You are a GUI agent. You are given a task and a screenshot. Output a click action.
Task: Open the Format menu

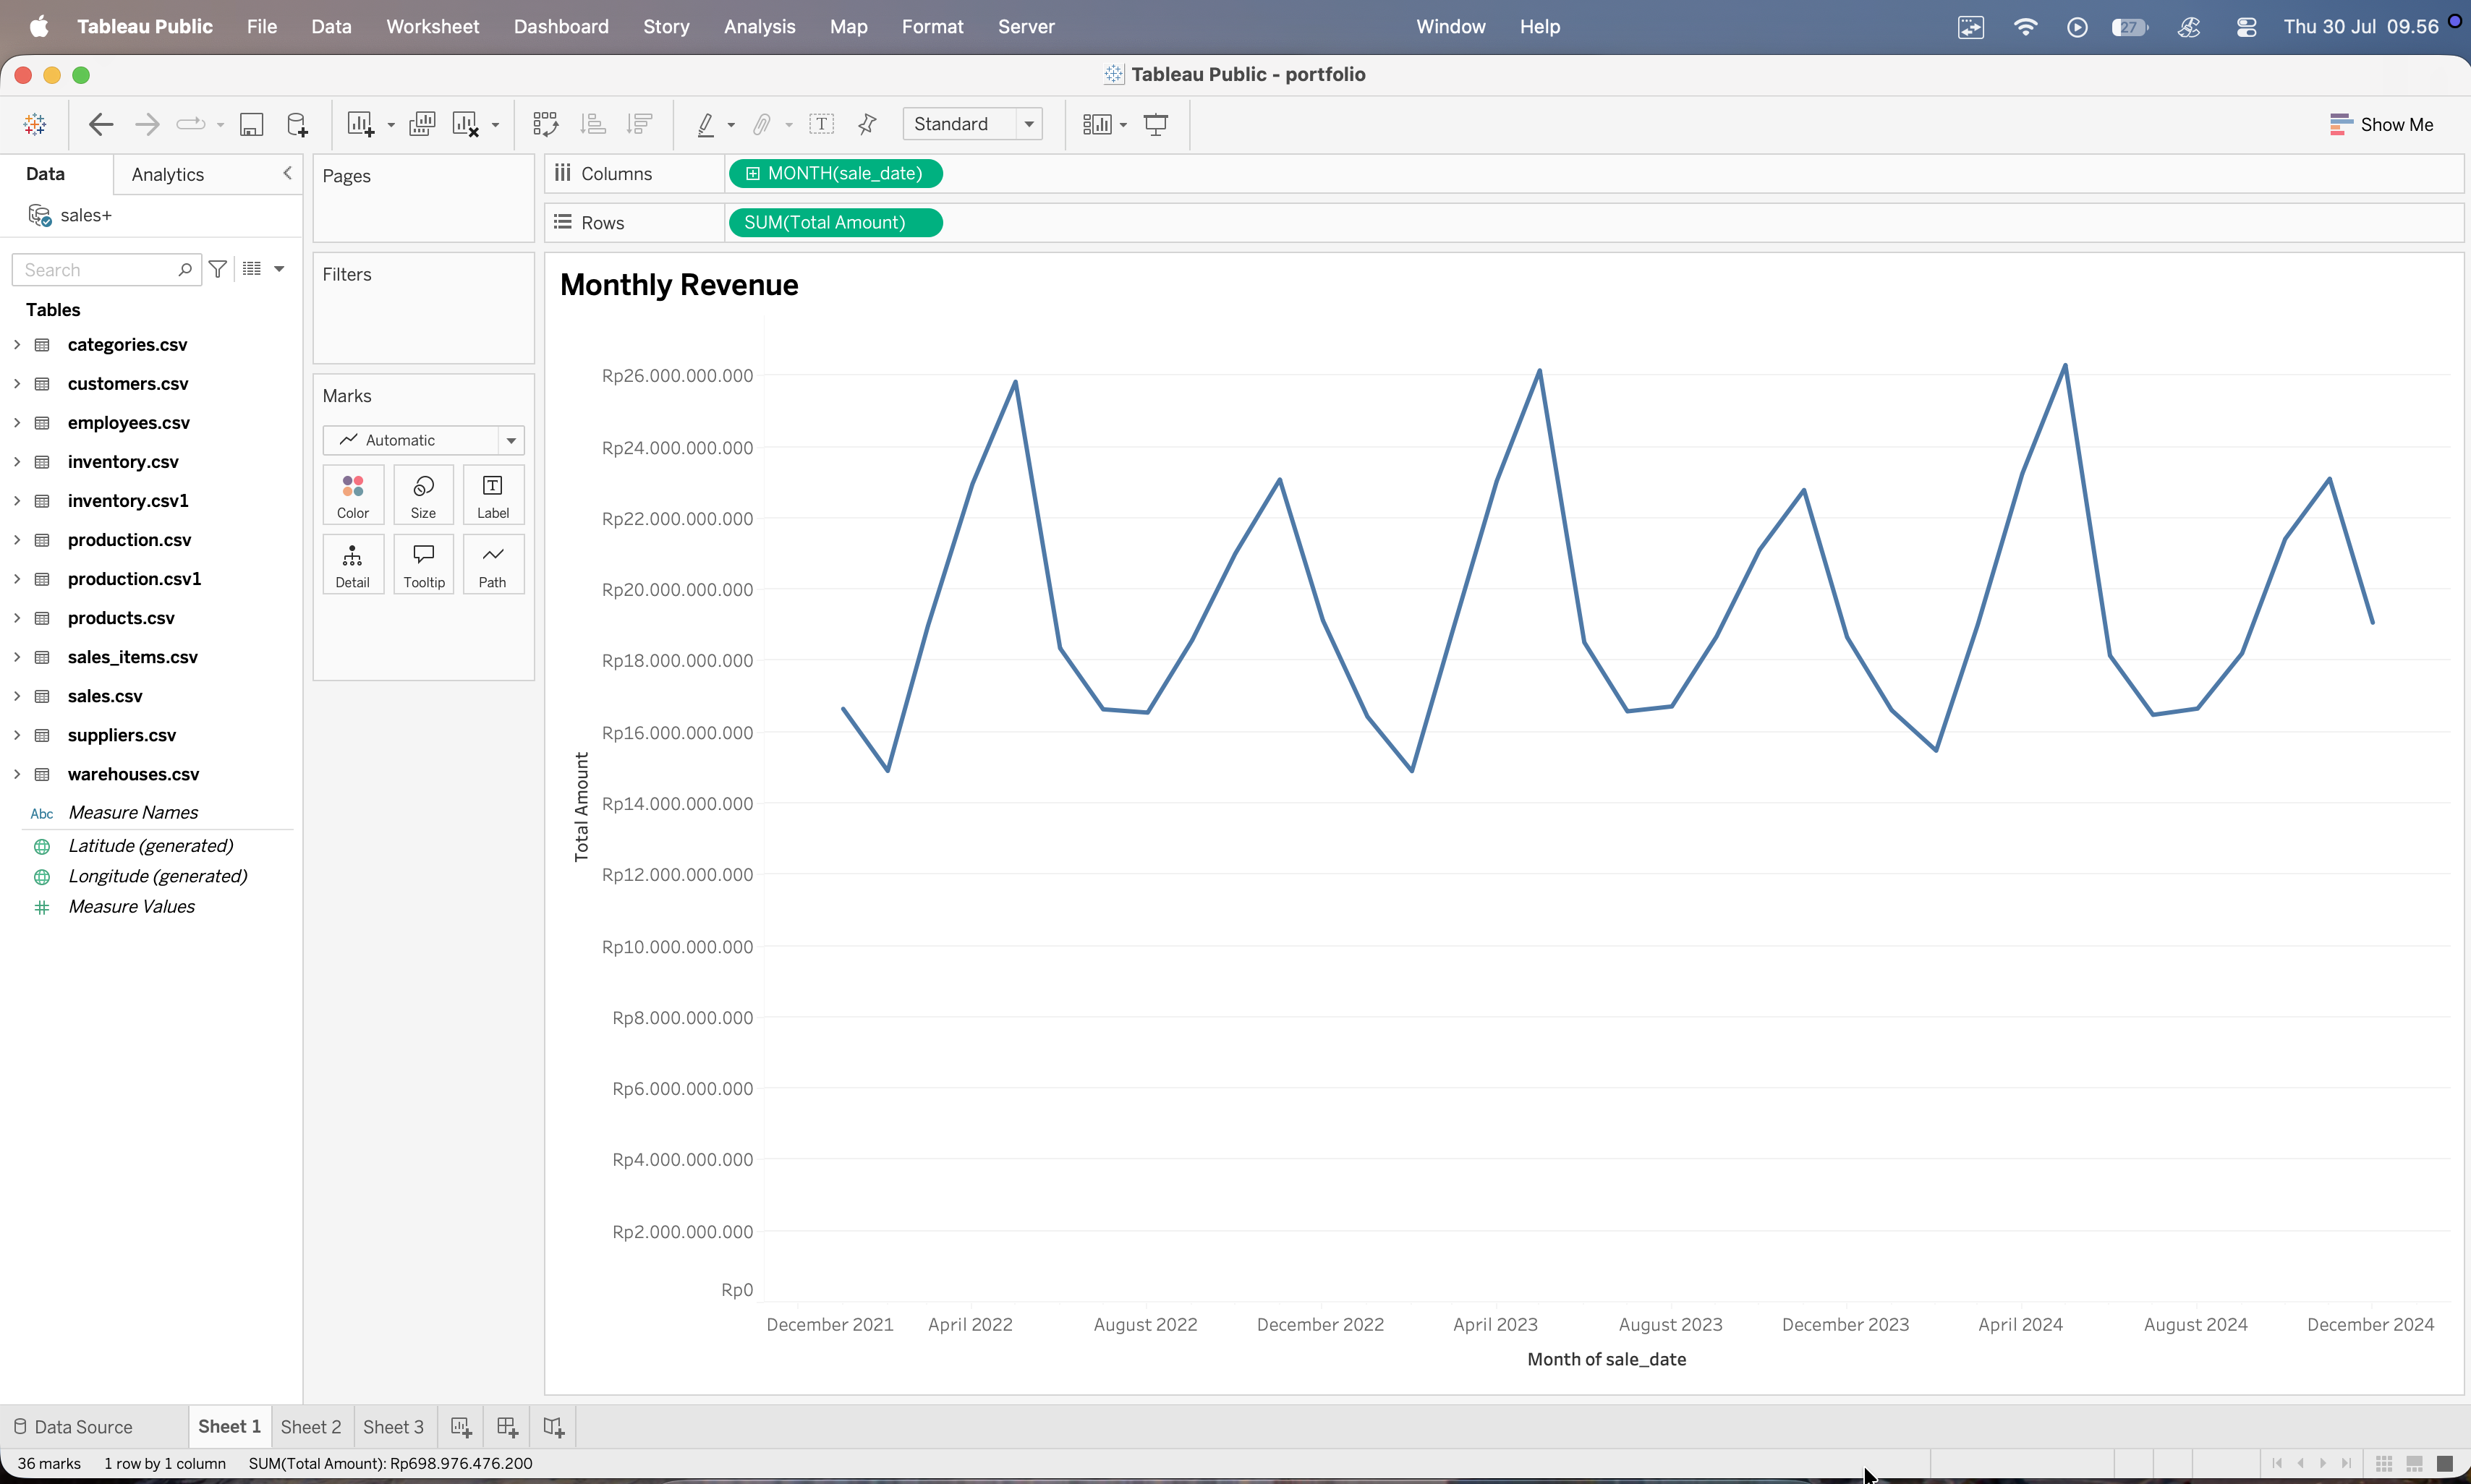click(932, 27)
